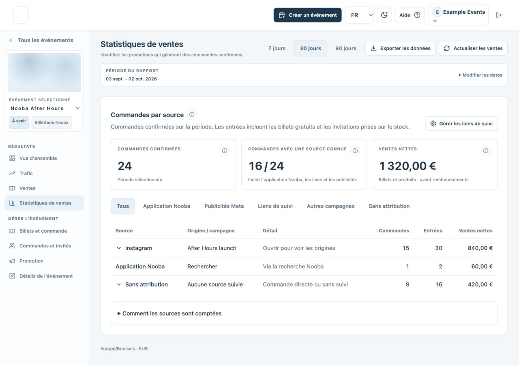Screen dimensions: 519x365
Task: Click the back arrow beside Tous les événements
Action: coord(11,40)
